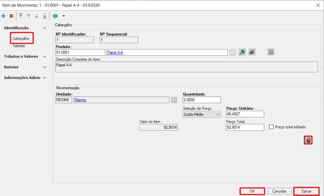Toggle the Preço total editado checkbox
This screenshot has height=196, width=324.
(x=271, y=127)
